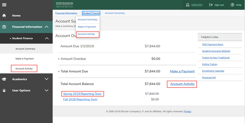Viewport: 245px width, 123px height.
Task: Expand the User Options section chevron
Action: tap(47, 90)
